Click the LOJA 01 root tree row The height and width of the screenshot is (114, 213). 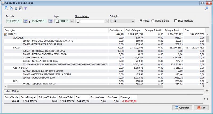[105, 34]
